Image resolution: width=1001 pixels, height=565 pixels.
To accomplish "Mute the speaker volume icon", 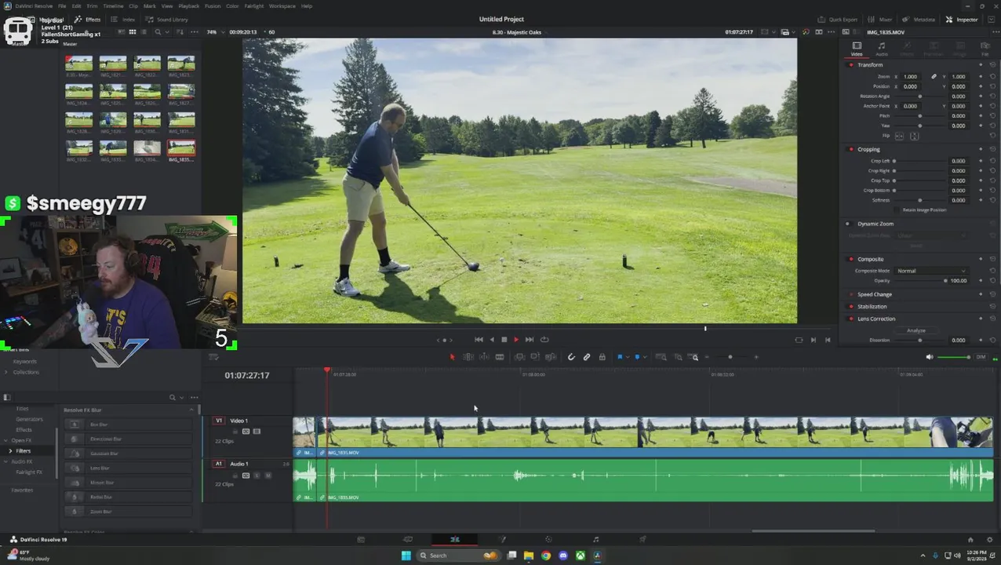I will (930, 357).
